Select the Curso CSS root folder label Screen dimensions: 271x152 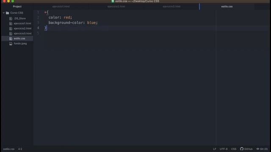click(x=17, y=13)
